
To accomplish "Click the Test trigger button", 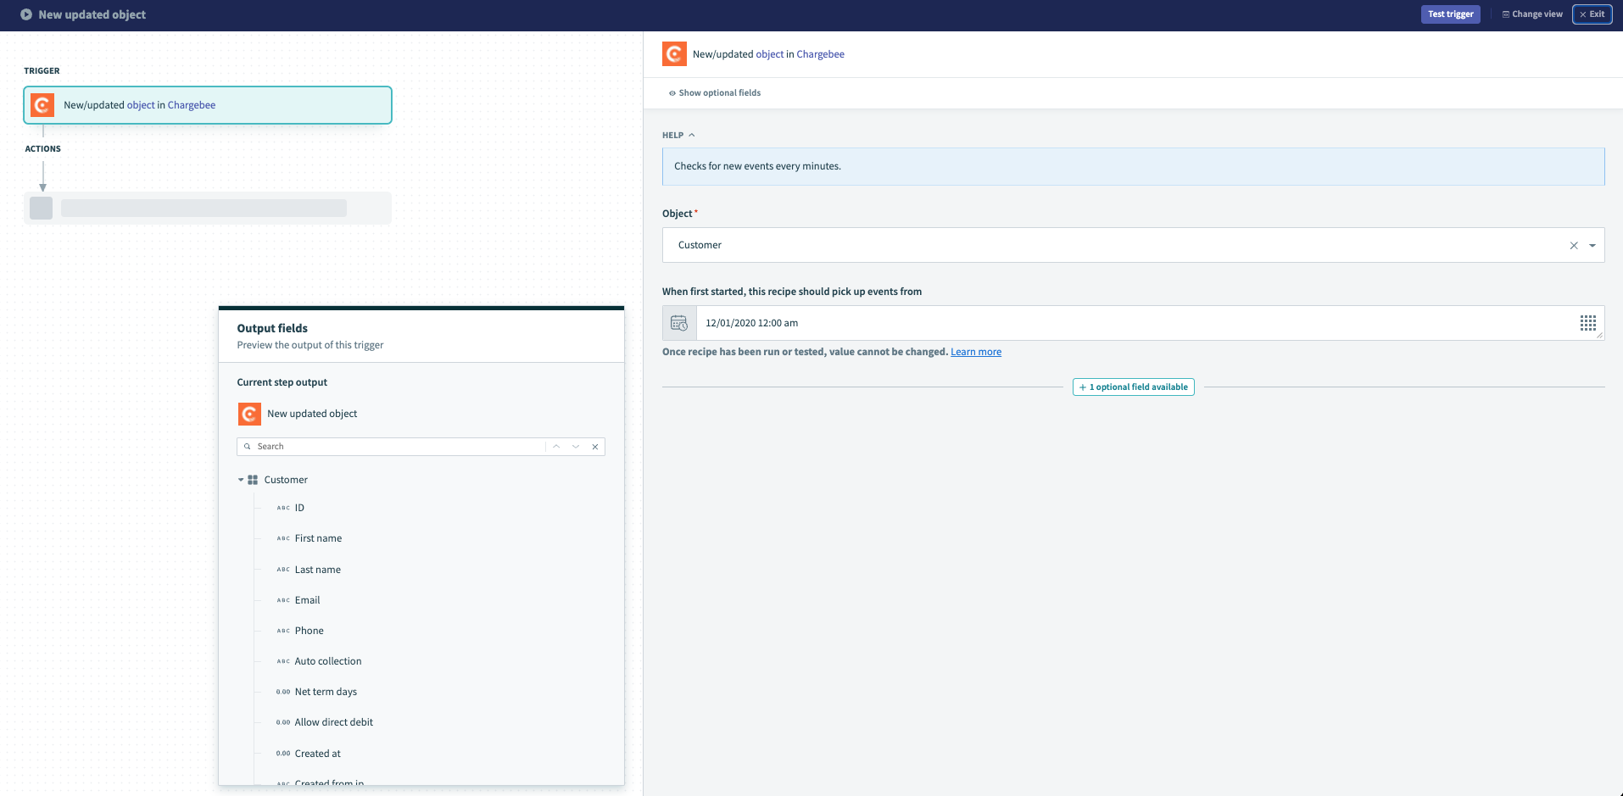I will [x=1450, y=14].
